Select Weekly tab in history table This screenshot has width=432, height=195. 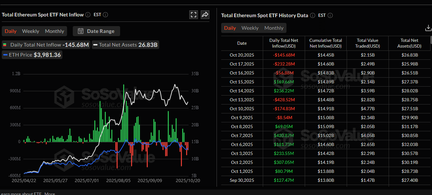point(250,28)
